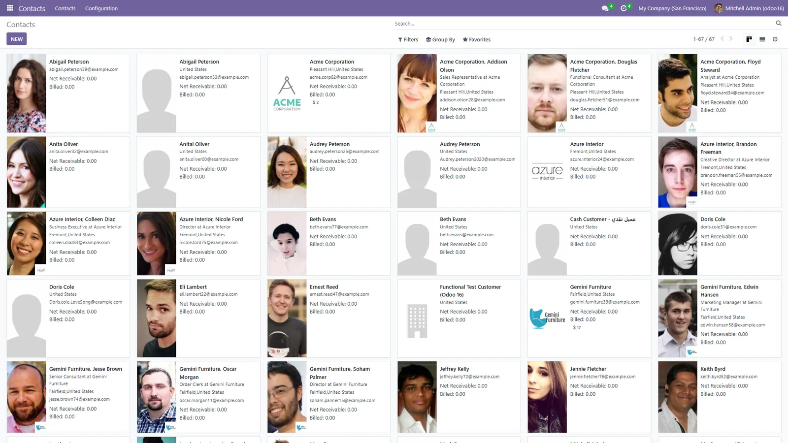Open photo of Abigail Peterson with email abigail.peterson39

27,94
